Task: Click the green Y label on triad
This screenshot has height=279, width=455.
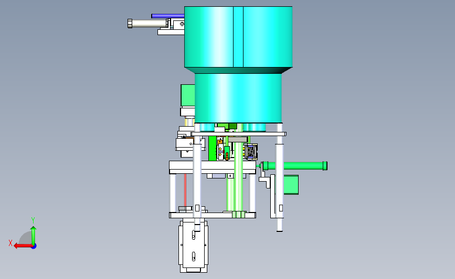Action: click(x=33, y=220)
